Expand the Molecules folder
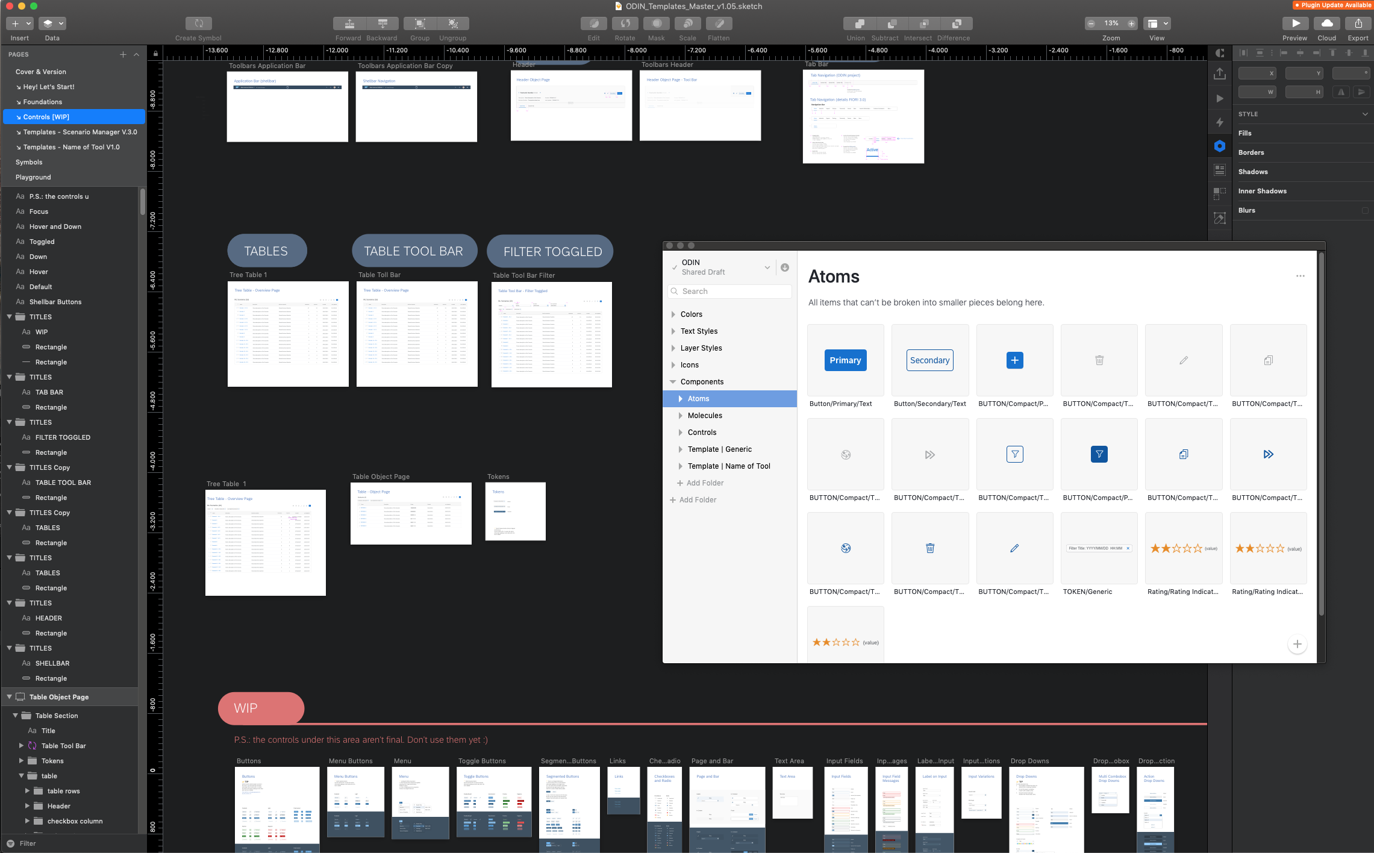 pyautogui.click(x=680, y=416)
